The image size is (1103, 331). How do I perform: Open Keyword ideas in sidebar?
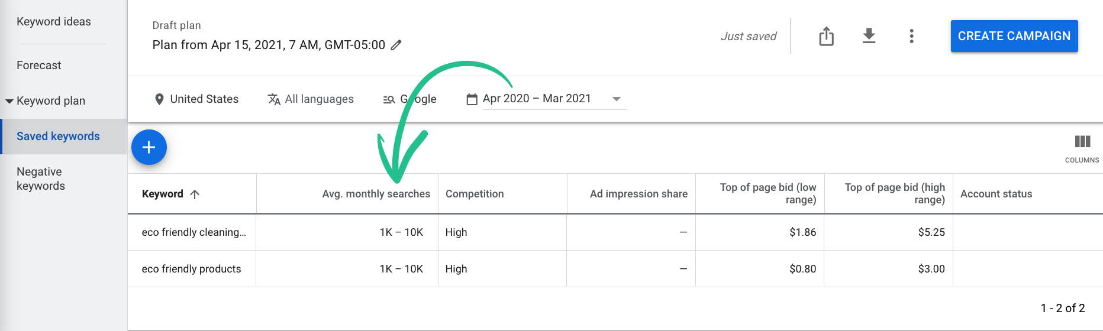(x=54, y=22)
